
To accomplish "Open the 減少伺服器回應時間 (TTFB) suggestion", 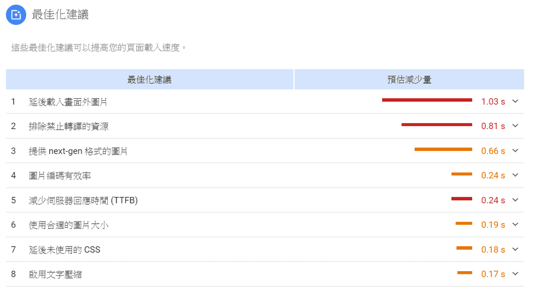I will (83, 200).
